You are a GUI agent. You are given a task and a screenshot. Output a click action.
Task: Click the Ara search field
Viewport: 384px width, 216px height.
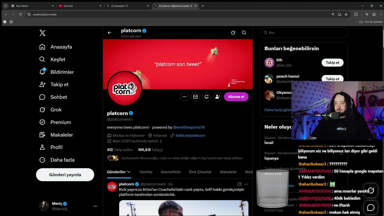click(x=304, y=32)
